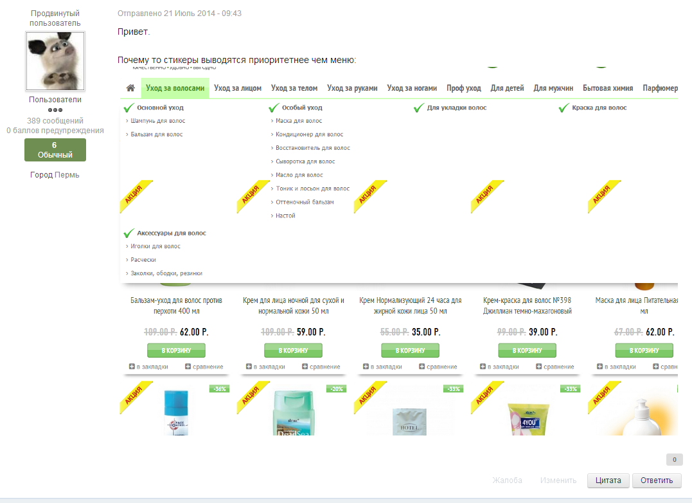Screen dimensions: 692x503
Task: Click the Изменить edit link
Action: (558, 480)
